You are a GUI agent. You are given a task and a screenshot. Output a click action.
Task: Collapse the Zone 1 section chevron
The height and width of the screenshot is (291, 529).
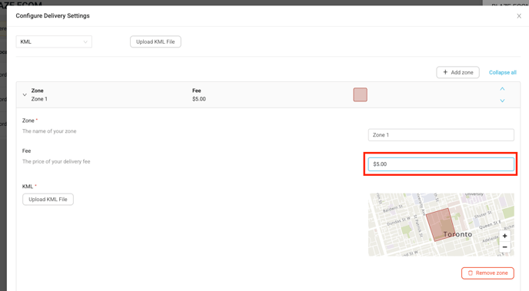point(25,95)
